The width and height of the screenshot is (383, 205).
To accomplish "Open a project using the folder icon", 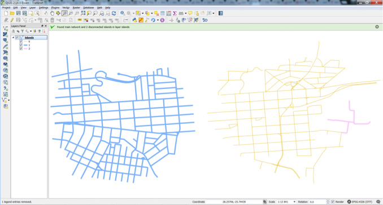I will tap(12, 13).
